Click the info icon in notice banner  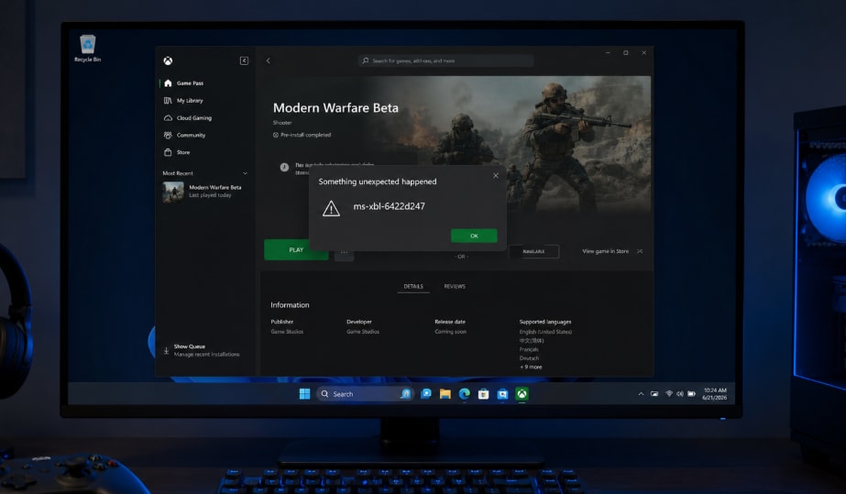284,167
